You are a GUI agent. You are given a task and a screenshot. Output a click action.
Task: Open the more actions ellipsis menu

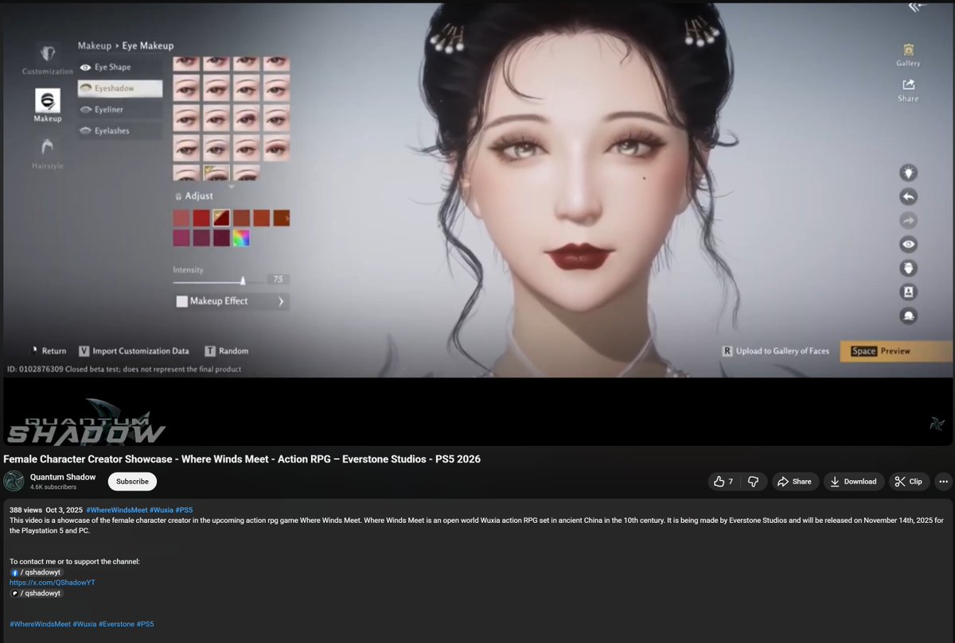[x=943, y=482]
